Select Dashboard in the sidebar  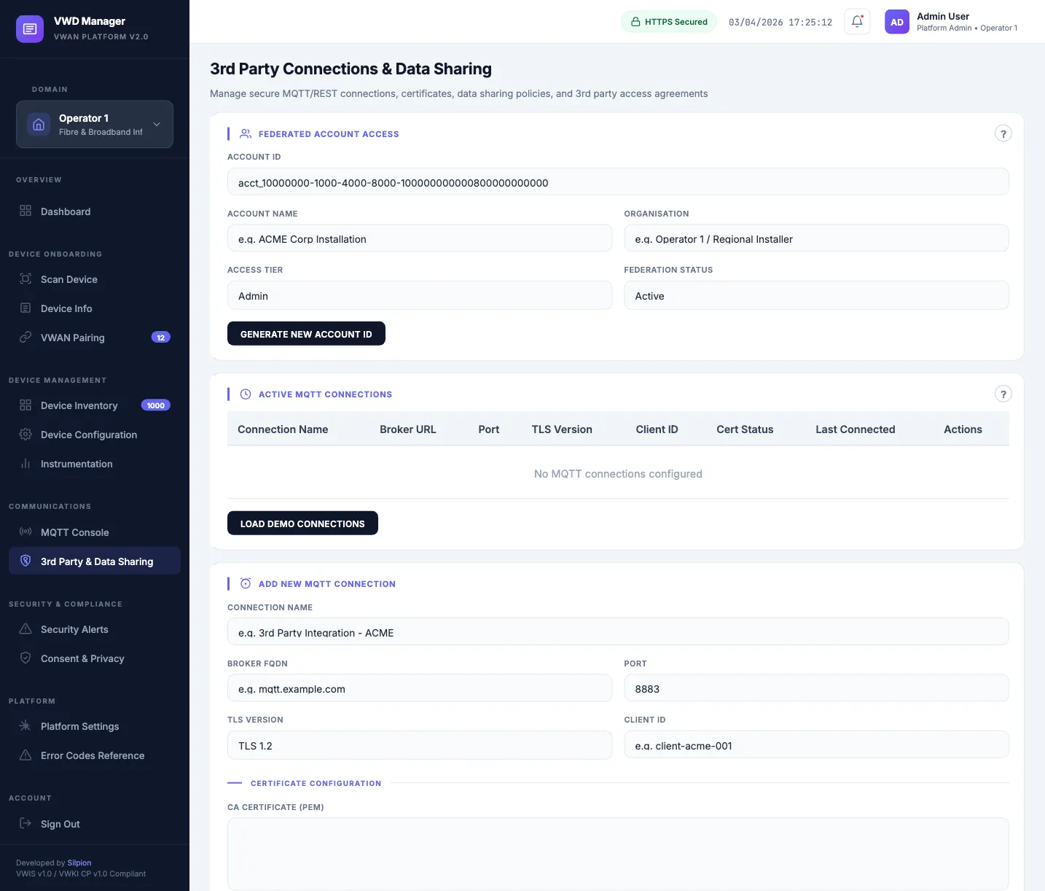66,211
